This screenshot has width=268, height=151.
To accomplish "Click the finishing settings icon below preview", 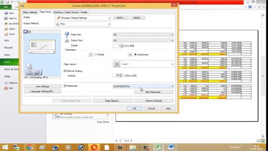I will click(x=33, y=73).
